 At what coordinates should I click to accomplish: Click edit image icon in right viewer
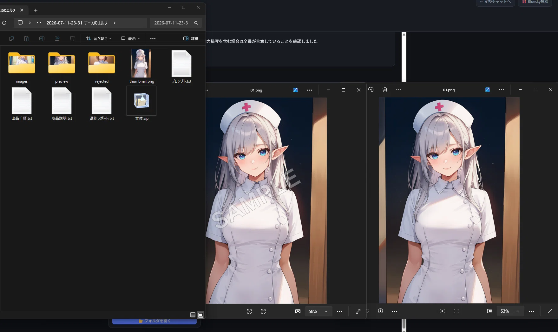[488, 90]
